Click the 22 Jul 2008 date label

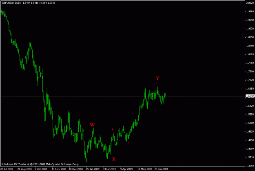pyautogui.click(x=7, y=169)
